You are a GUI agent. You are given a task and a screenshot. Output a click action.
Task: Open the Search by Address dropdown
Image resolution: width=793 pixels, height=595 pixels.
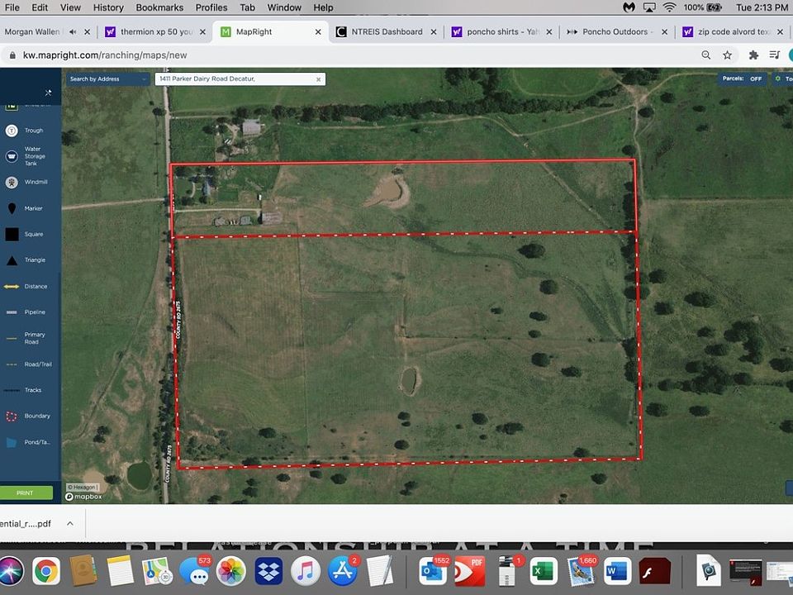(x=107, y=79)
